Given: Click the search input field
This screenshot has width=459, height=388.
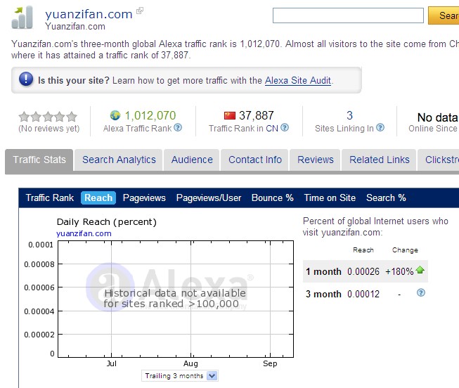Looking at the screenshot, I should click(x=348, y=15).
